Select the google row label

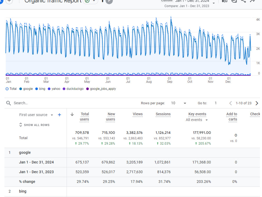25,153
